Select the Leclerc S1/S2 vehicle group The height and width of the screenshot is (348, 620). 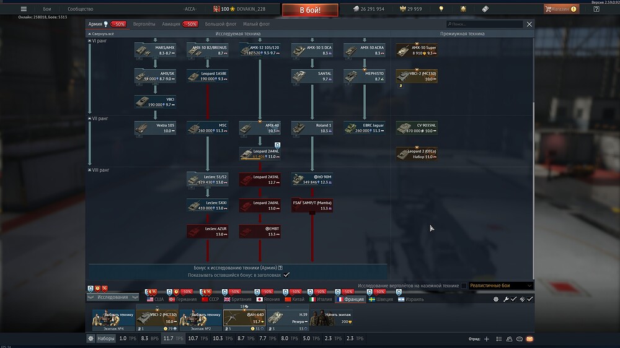(208, 180)
